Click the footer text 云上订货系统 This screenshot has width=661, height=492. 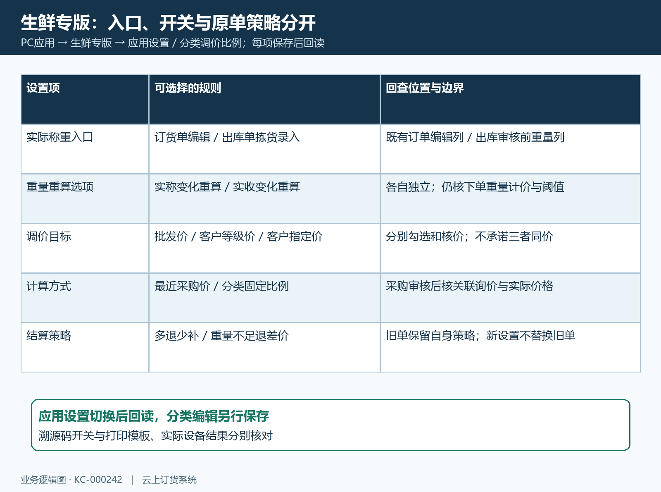[169, 480]
